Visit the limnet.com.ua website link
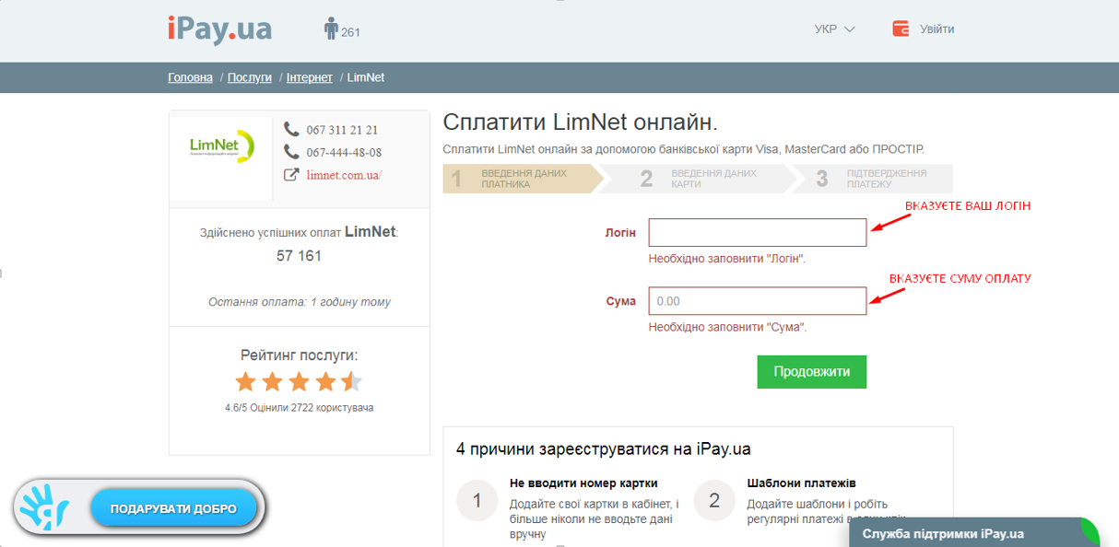The width and height of the screenshot is (1119, 547). coord(344,175)
